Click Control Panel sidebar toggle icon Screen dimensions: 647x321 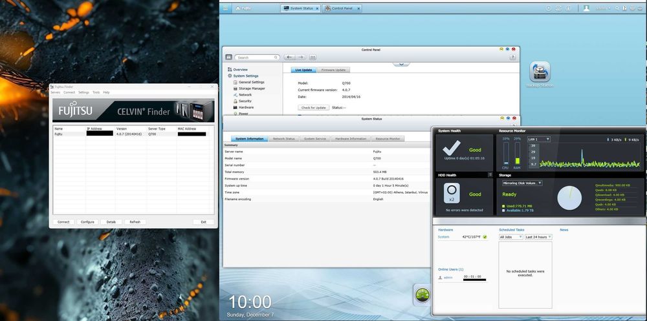(228, 57)
